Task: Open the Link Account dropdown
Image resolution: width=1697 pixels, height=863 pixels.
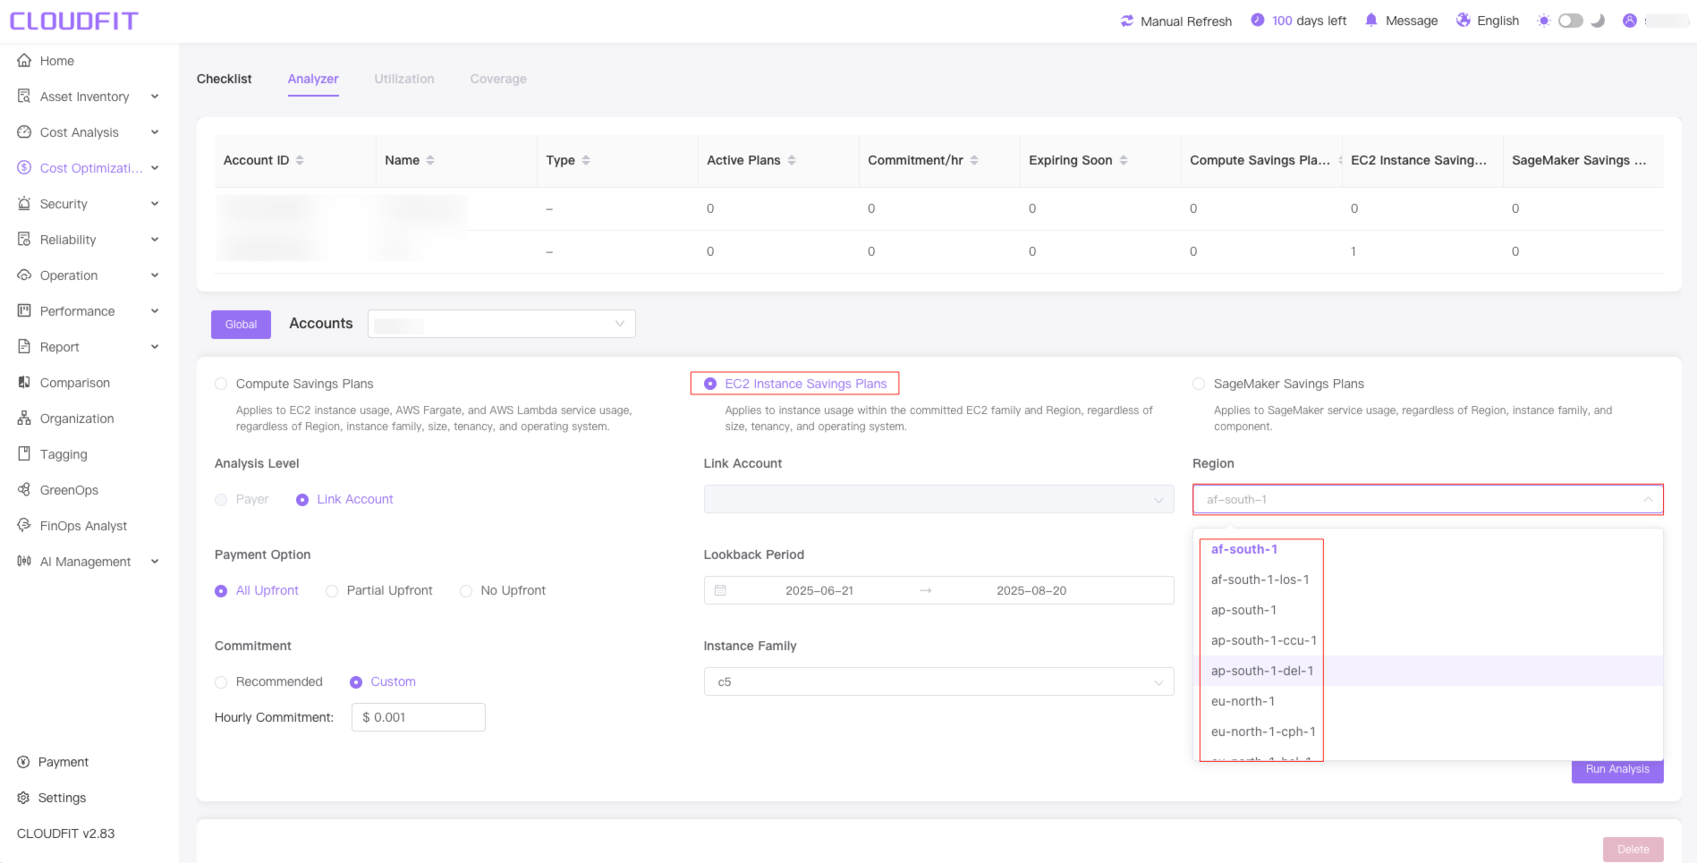Action: pyautogui.click(x=938, y=499)
